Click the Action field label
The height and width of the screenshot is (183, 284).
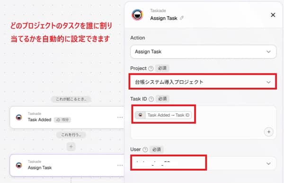[x=138, y=38]
